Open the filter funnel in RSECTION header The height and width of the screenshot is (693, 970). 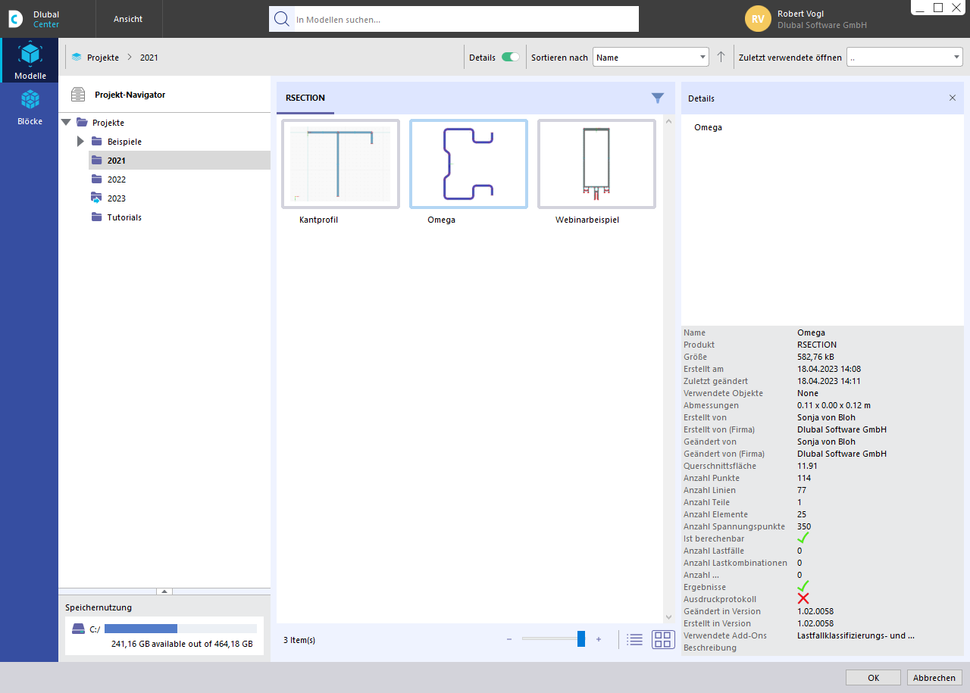pos(658,98)
